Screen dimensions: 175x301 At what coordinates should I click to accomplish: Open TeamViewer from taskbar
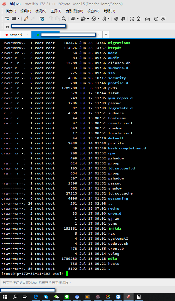pyautogui.click(x=119, y=297)
